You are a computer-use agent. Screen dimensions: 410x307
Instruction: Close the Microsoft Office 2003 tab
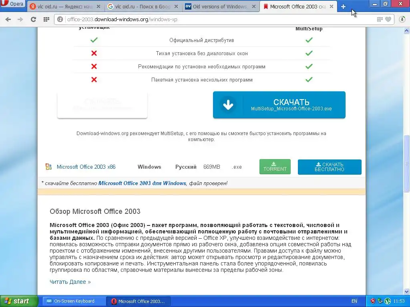(x=332, y=6)
